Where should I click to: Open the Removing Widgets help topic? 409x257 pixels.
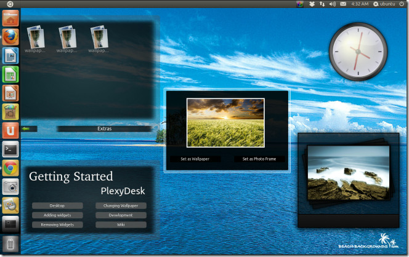click(x=57, y=224)
